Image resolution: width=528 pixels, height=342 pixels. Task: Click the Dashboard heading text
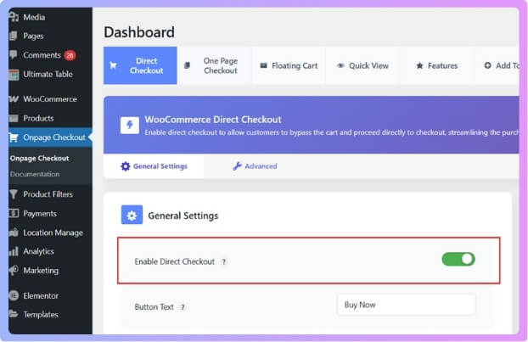[x=139, y=32]
